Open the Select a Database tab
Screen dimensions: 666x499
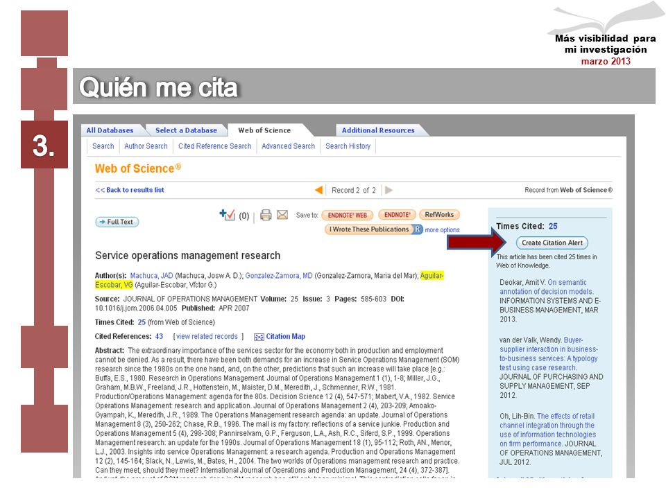click(x=186, y=130)
